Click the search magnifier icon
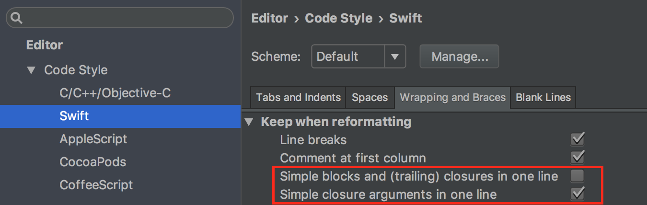Image resolution: width=647 pixels, height=205 pixels. pos(17,18)
